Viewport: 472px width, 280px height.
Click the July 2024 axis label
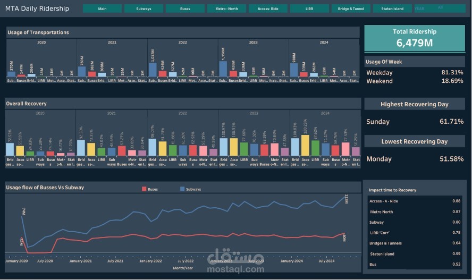click(326, 261)
